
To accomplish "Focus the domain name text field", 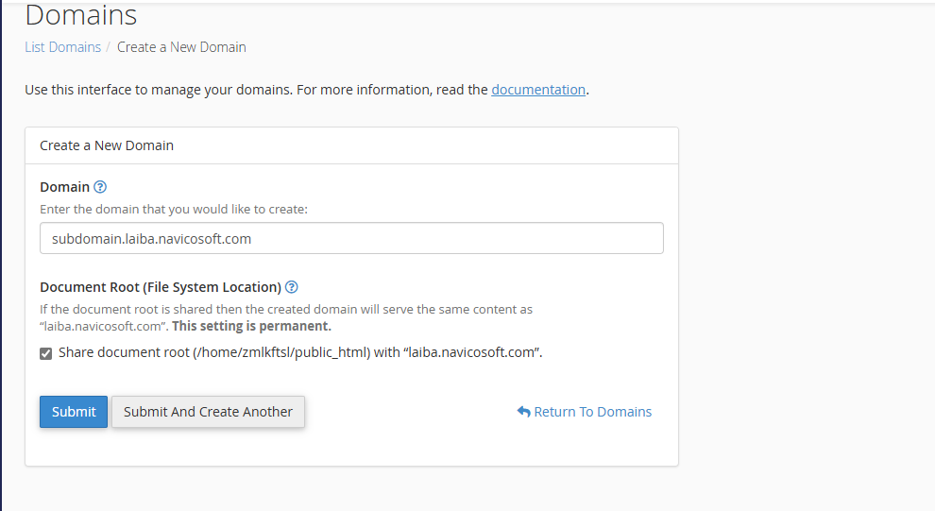I will coord(351,239).
